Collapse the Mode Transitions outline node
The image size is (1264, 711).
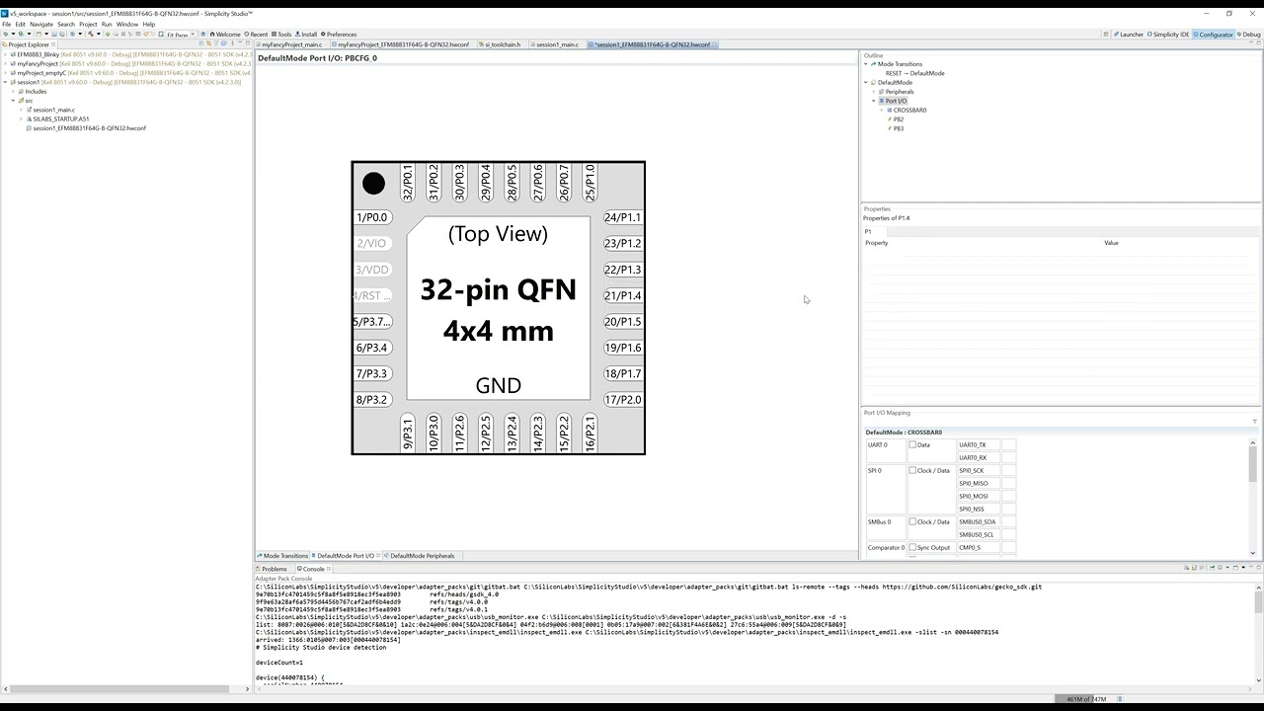click(x=866, y=64)
